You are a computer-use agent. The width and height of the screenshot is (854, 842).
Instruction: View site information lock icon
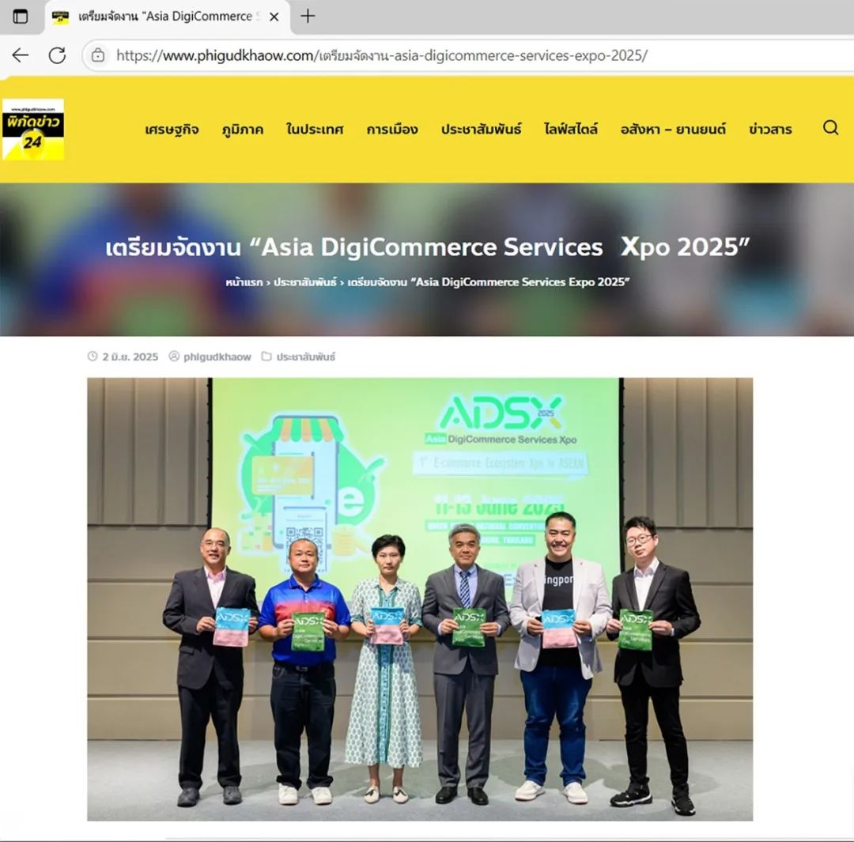click(98, 55)
